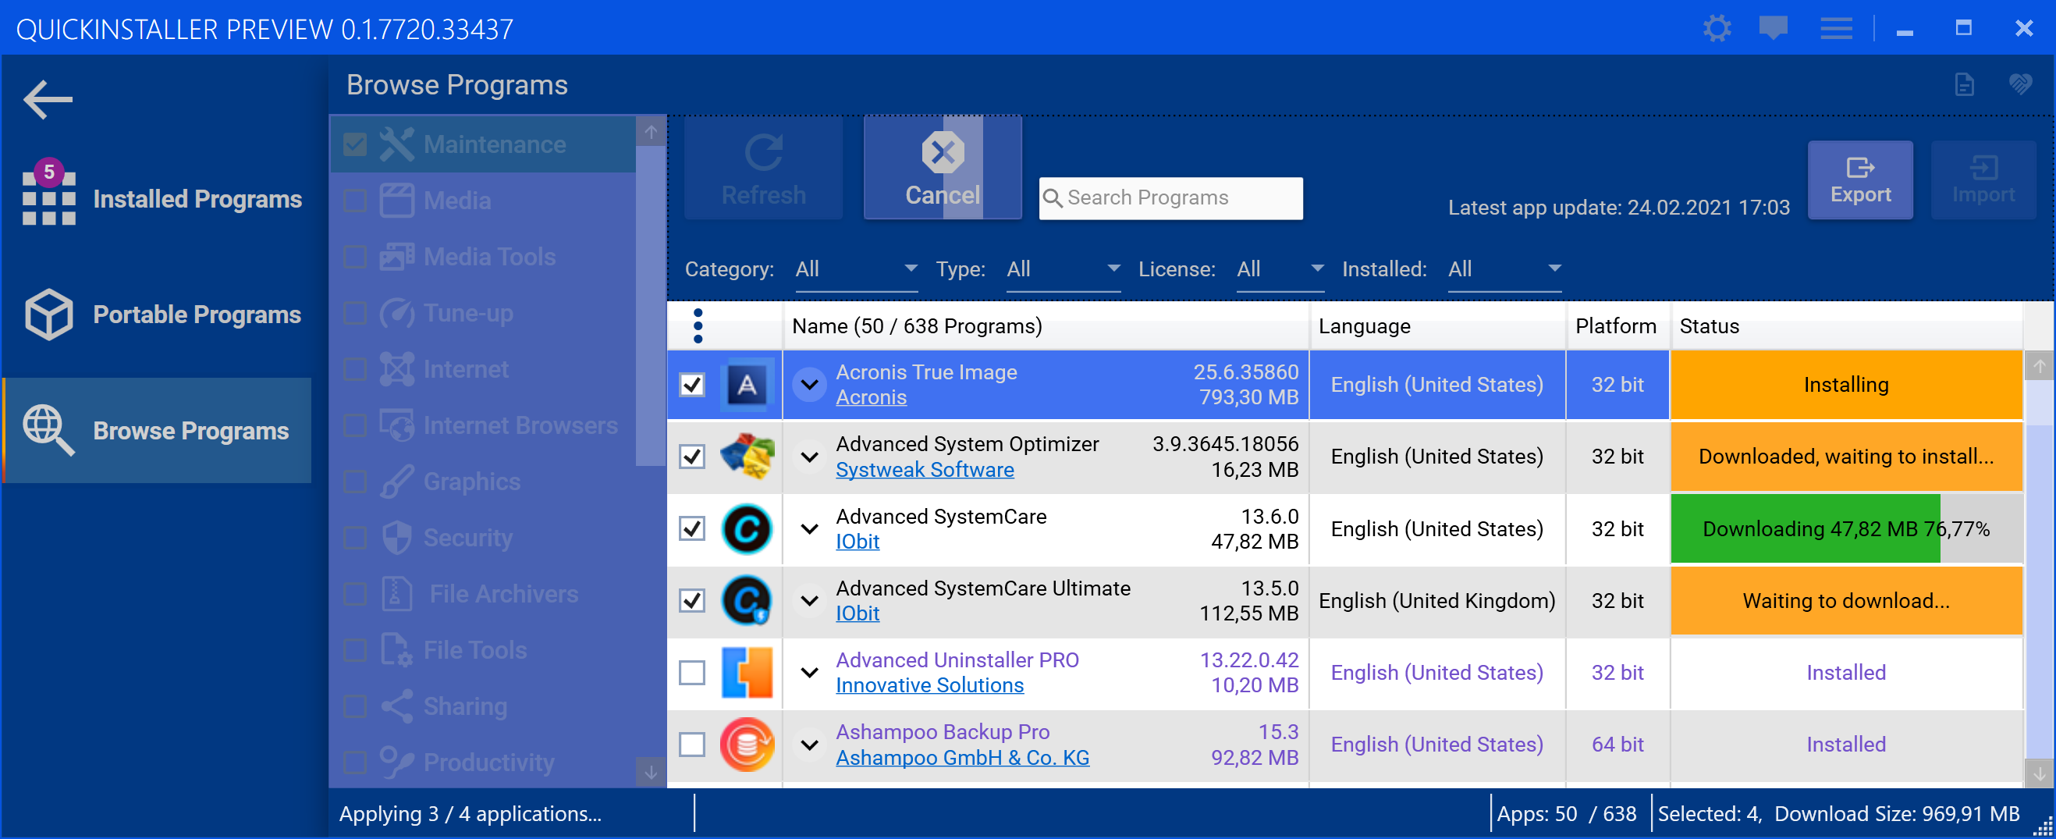Image resolution: width=2056 pixels, height=839 pixels.
Task: Click the search magnifier icon
Action: point(1053,198)
